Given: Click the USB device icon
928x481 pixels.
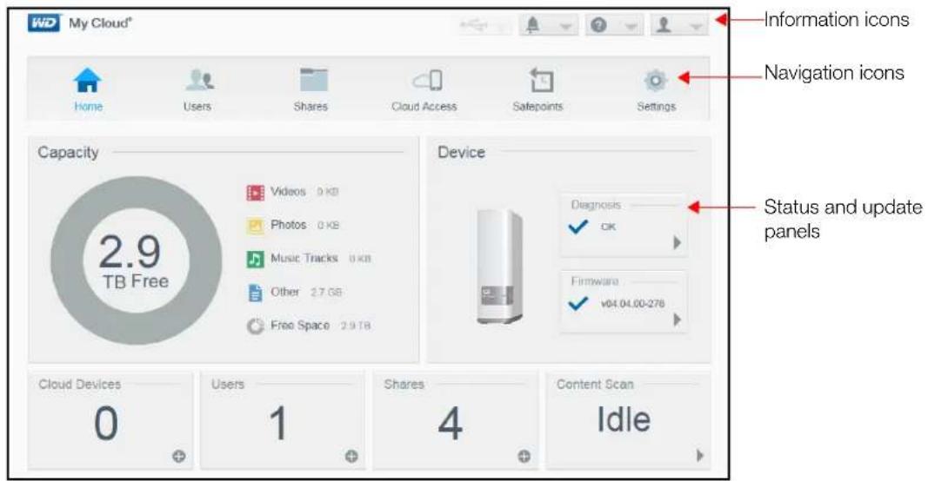Looking at the screenshot, I should click(x=474, y=25).
